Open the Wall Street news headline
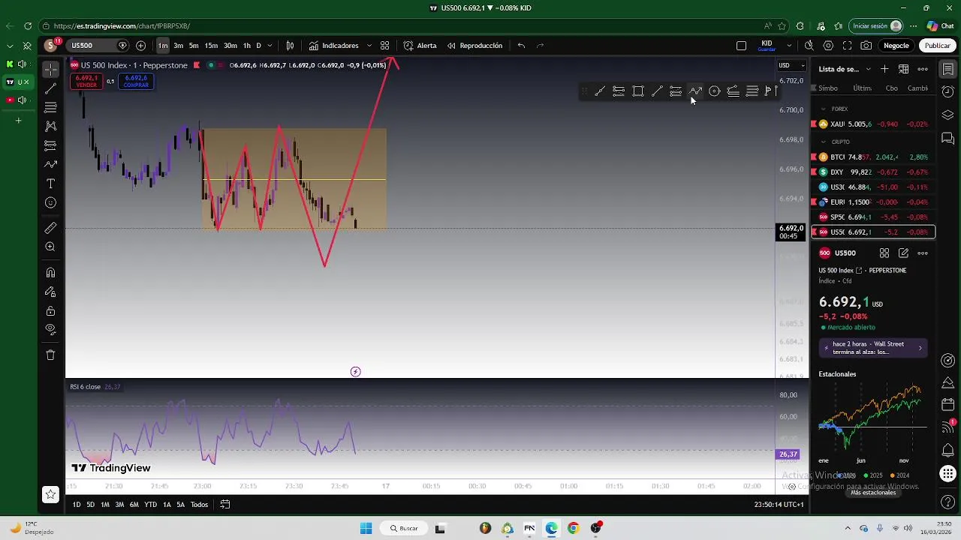 point(873,348)
